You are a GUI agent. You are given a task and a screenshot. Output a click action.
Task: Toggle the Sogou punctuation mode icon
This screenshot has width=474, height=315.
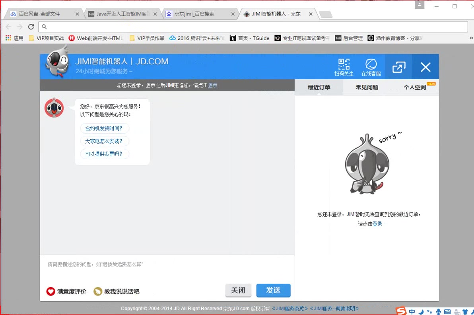click(x=429, y=312)
